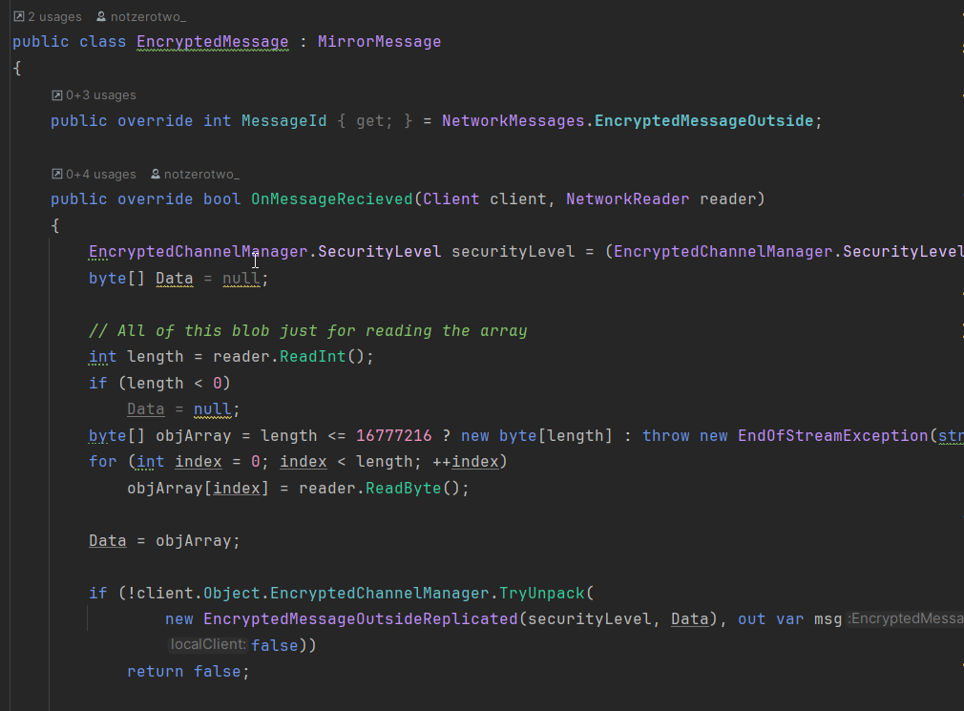
Task: Click the notzerotwo_ author hint above the EncryptedMessage class
Action: 141,16
